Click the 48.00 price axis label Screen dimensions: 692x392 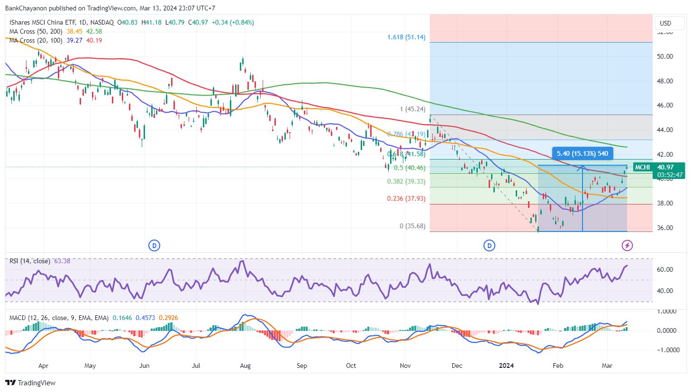665,81
